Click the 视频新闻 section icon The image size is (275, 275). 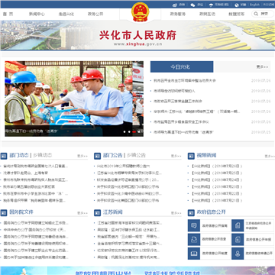pyautogui.click(x=191, y=156)
